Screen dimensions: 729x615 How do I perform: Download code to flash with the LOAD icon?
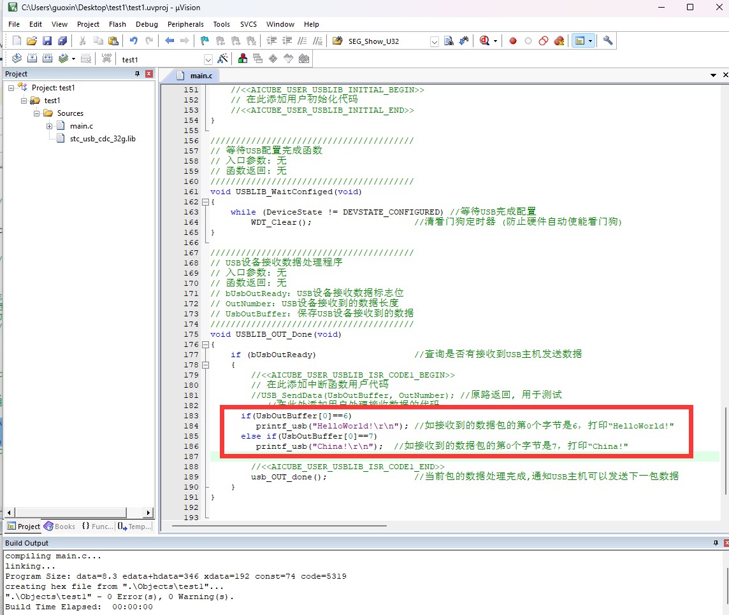106,59
